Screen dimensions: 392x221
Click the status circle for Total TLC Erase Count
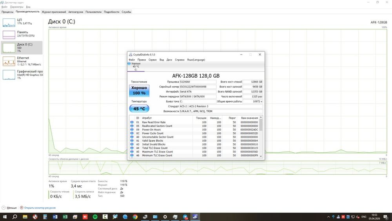[x=132, y=148]
